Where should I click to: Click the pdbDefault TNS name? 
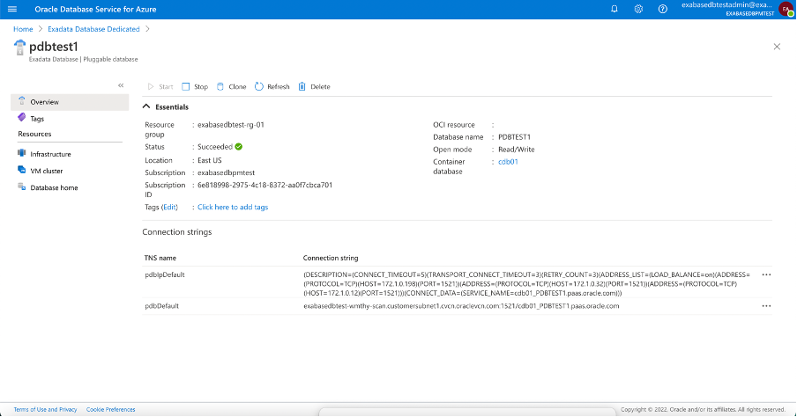pyautogui.click(x=161, y=306)
